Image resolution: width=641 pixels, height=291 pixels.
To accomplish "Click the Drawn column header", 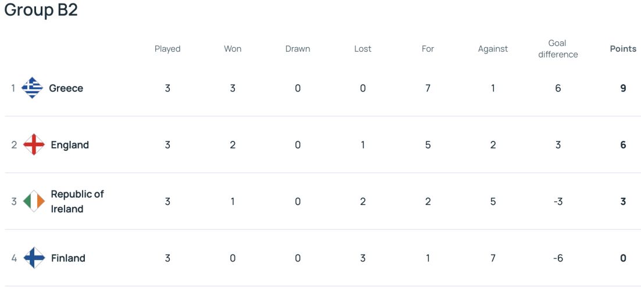I will 298,49.
